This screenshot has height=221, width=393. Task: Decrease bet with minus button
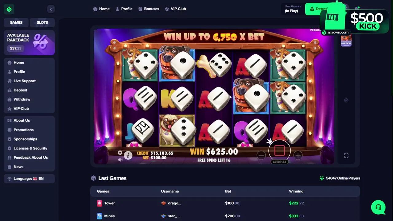tap(261, 155)
